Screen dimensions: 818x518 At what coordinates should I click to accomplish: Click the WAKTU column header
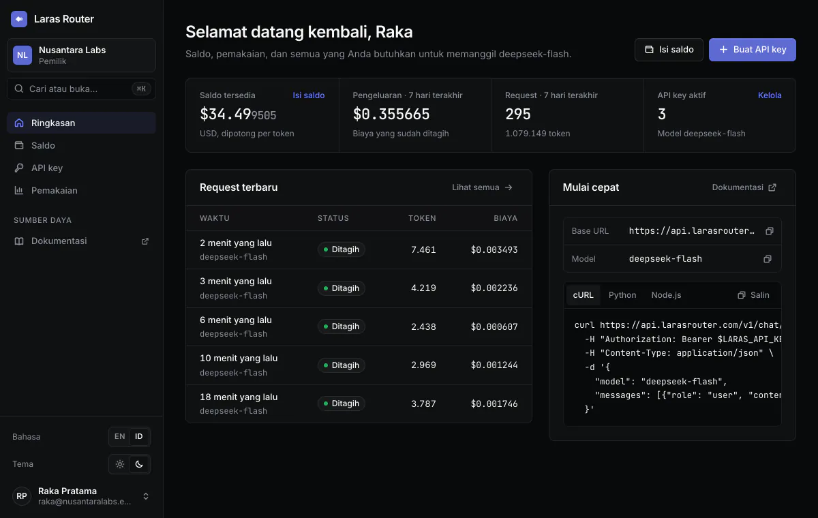click(x=215, y=218)
